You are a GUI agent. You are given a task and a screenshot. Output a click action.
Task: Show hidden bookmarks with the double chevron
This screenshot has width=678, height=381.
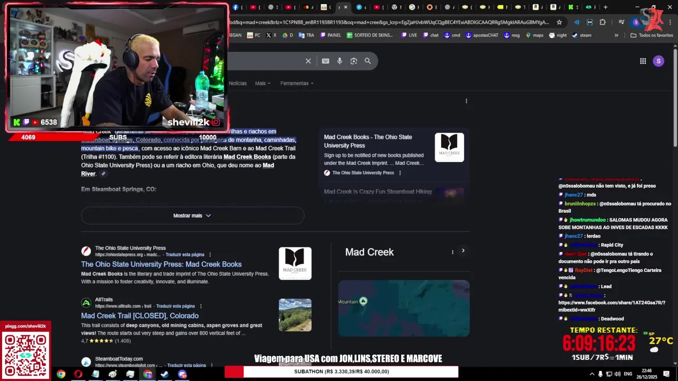(x=616, y=35)
